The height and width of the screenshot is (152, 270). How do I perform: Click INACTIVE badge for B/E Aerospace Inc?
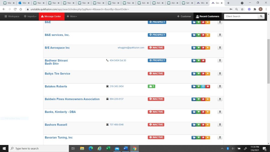point(156,48)
